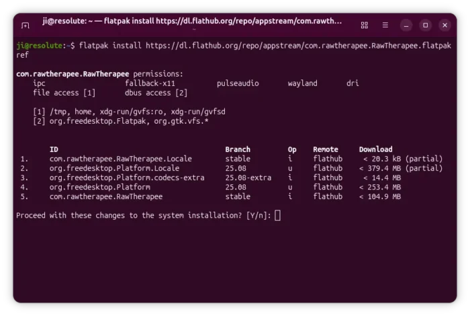The image size is (470, 316).
Task: Click the Op column header
Action: 292,149
